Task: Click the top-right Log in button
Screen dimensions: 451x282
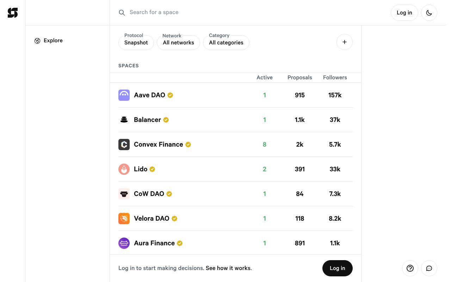Action: [x=404, y=13]
